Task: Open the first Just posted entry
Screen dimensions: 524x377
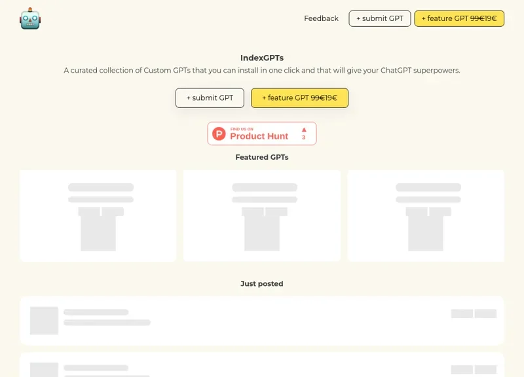Action: (262, 321)
